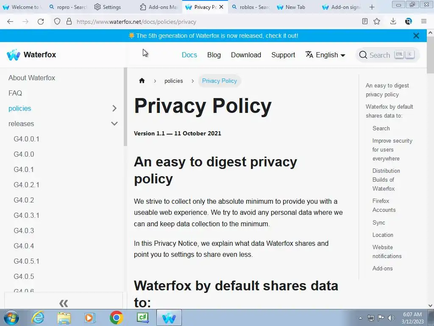Switch to the Add-ons Manager tab
The width and height of the screenshot is (434, 326).
pos(159,7)
